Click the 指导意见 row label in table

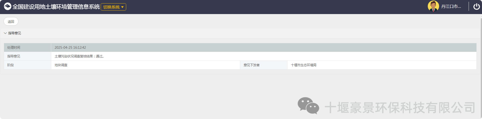pos(14,56)
